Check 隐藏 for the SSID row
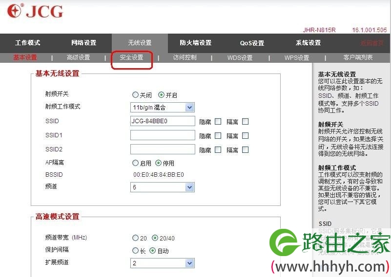This screenshot has height=277, width=391. [218, 121]
